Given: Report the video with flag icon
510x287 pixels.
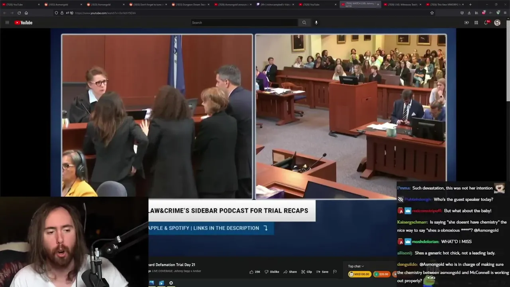Looking at the screenshot, I should pyautogui.click(x=335, y=272).
